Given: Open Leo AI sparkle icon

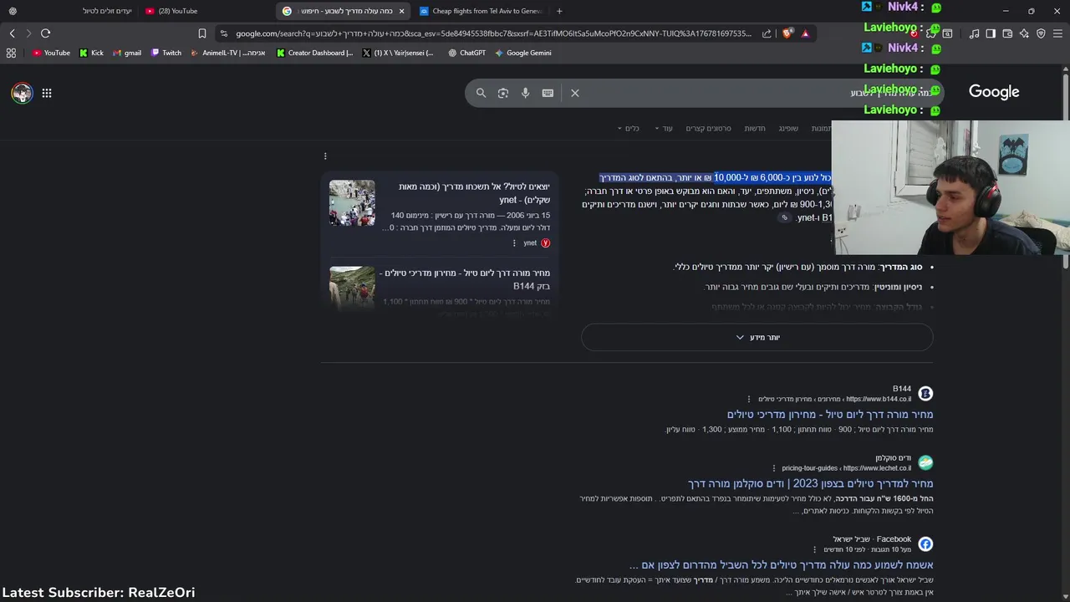Looking at the screenshot, I should pyautogui.click(x=1024, y=33).
